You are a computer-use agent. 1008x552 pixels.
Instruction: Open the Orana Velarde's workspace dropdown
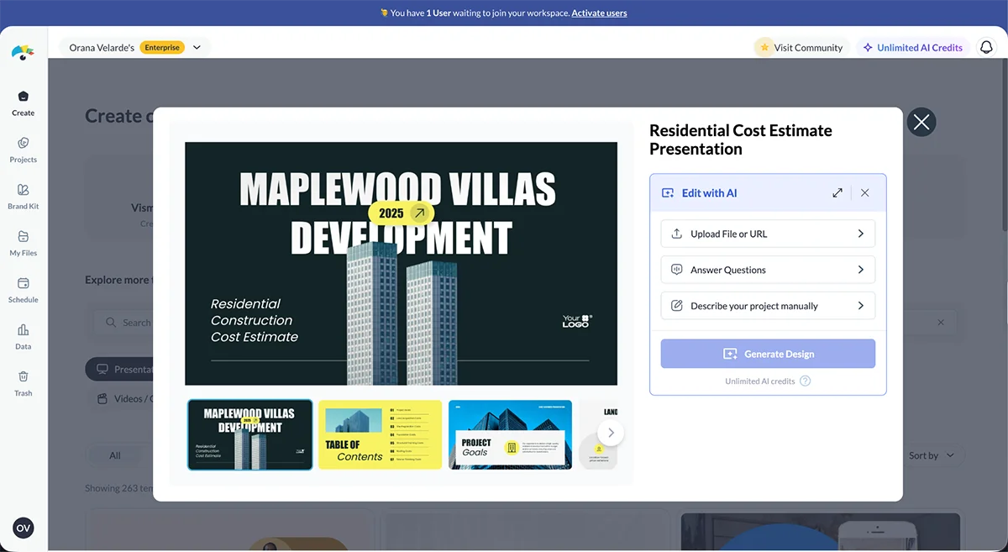(x=134, y=48)
